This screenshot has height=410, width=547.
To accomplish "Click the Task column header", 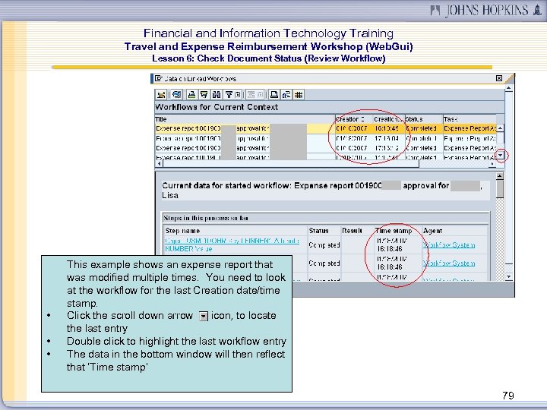I will pos(470,119).
